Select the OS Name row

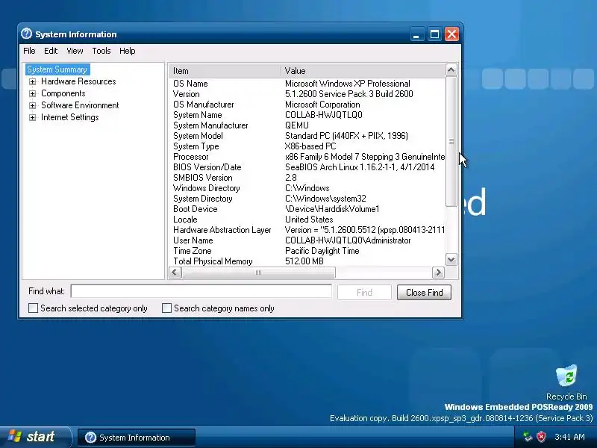tap(307, 84)
